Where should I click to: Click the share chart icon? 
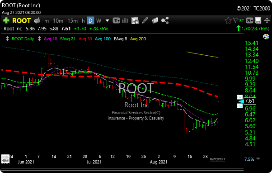165,20
